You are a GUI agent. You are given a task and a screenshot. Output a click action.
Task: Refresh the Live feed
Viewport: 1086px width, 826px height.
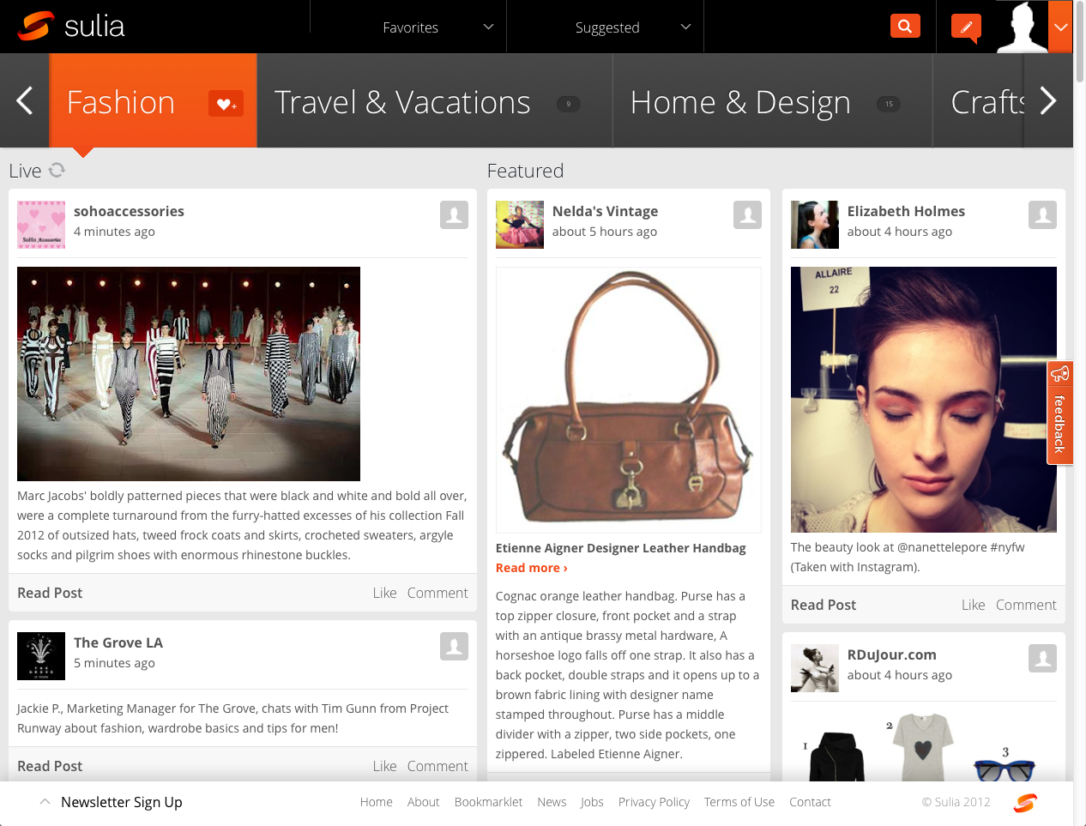tap(57, 170)
